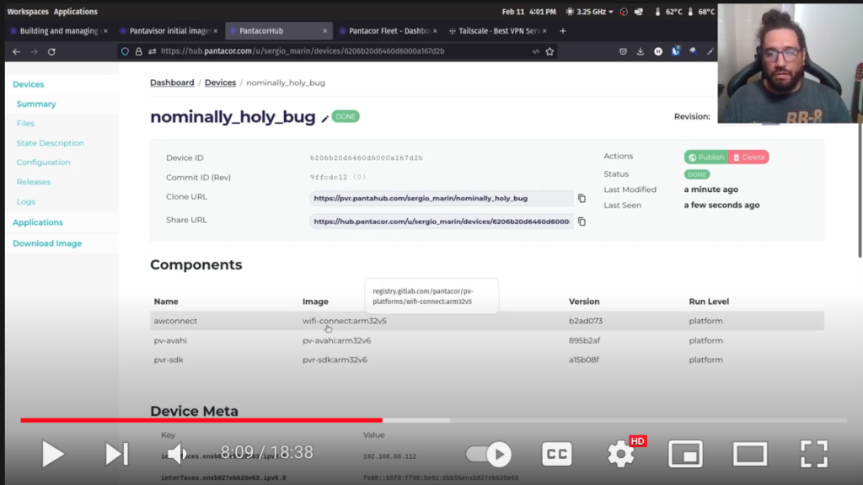
Task: Open the Files section
Action: pyautogui.click(x=25, y=123)
